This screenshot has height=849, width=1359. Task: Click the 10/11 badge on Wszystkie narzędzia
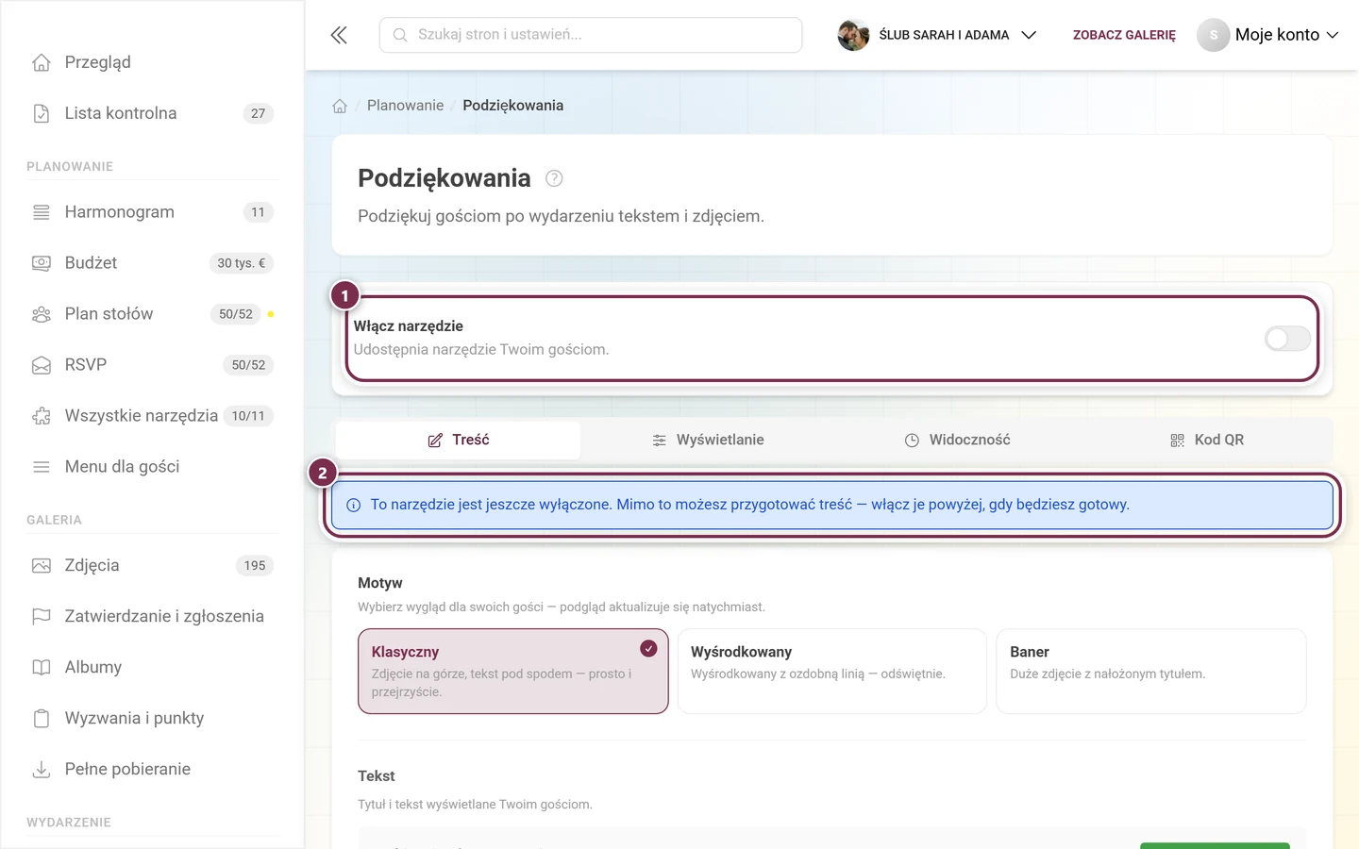click(x=248, y=416)
